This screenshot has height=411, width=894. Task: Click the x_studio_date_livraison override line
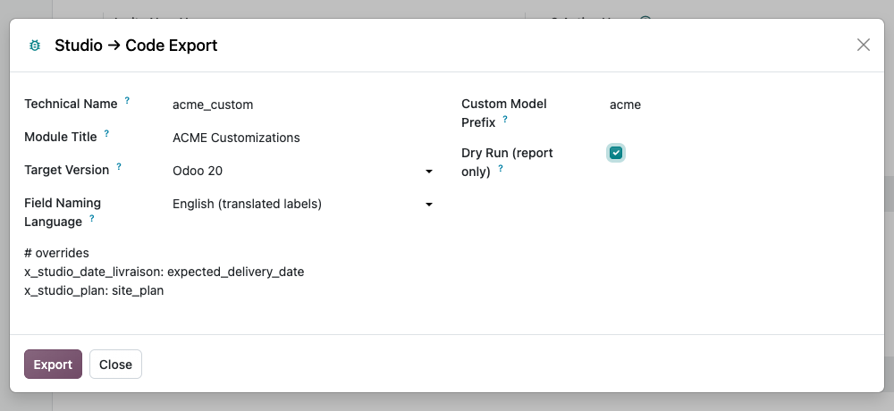coord(164,272)
